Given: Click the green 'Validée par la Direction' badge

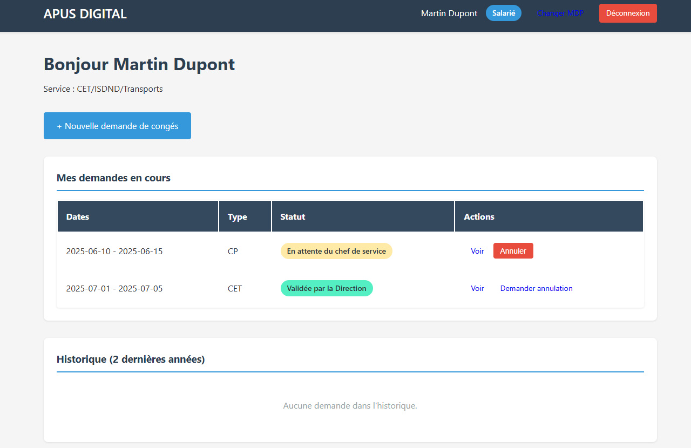Looking at the screenshot, I should [326, 288].
